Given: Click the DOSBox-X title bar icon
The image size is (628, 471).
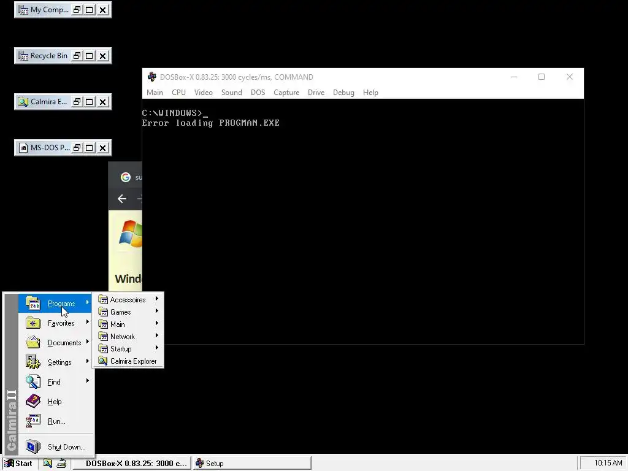Looking at the screenshot, I should pos(152,77).
